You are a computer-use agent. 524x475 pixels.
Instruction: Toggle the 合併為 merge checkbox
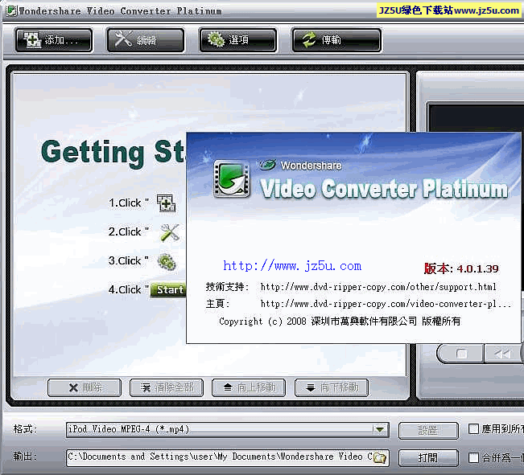pyautogui.click(x=473, y=457)
